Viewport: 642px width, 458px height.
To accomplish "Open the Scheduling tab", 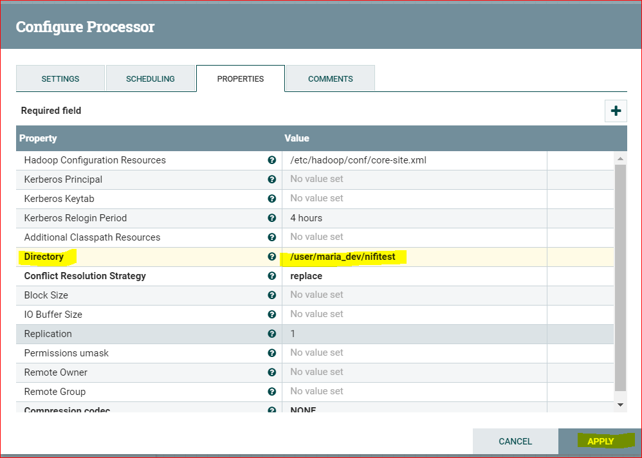I will [151, 78].
